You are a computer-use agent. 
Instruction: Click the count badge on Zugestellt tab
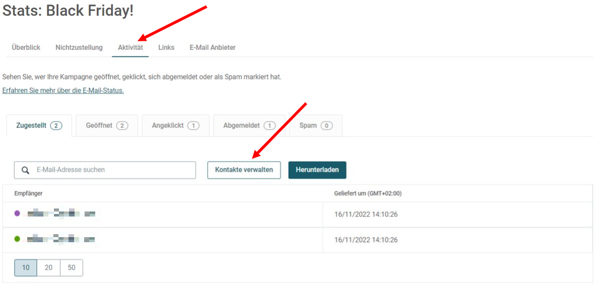(56, 126)
